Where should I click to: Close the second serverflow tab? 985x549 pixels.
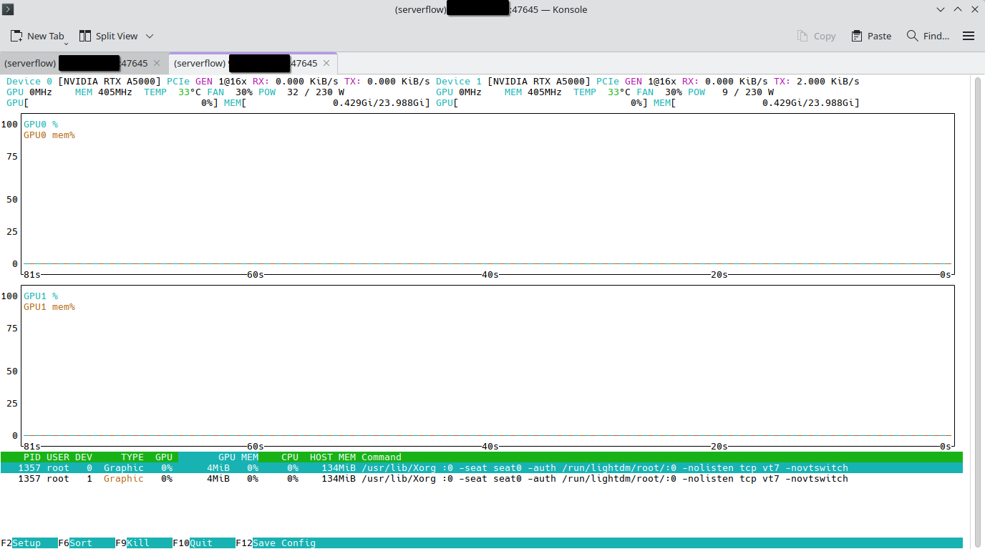326,63
